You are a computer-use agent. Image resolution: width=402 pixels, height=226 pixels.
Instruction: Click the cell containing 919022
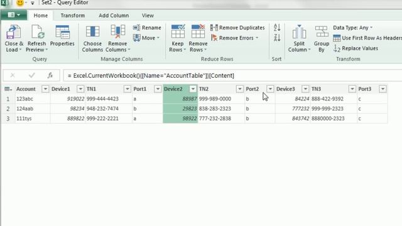click(x=68, y=99)
